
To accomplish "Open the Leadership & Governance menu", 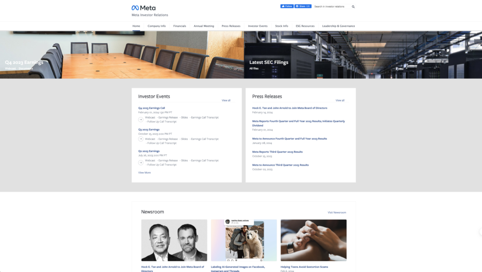I will tap(338, 26).
